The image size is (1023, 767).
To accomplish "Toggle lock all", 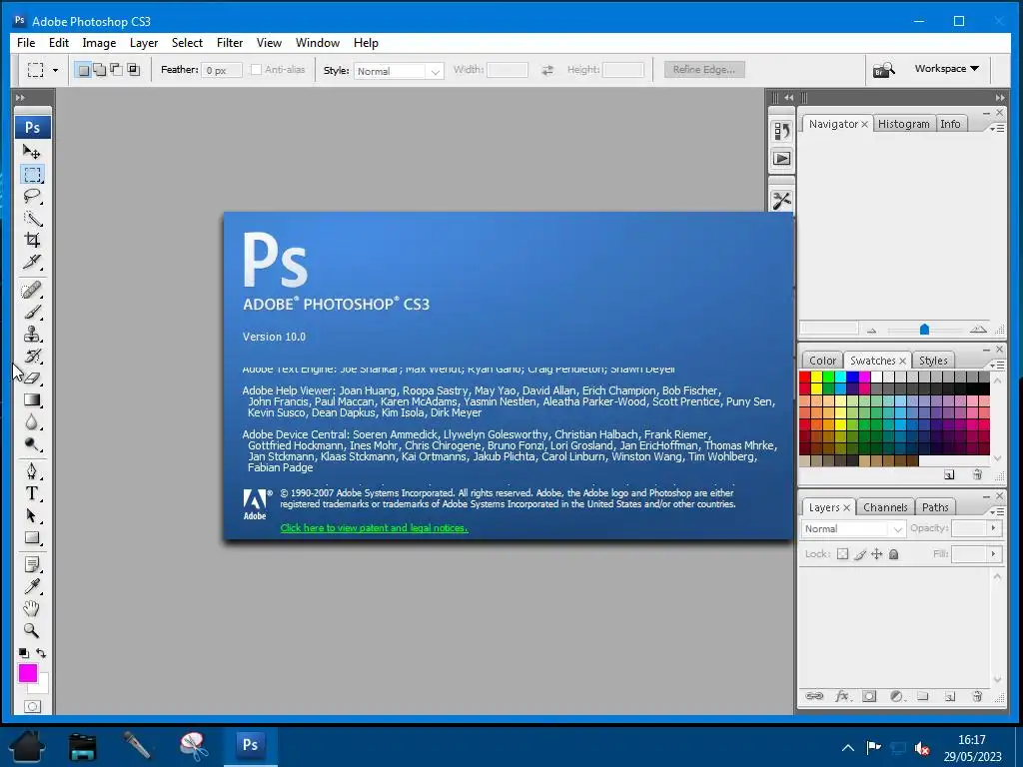I will point(894,554).
